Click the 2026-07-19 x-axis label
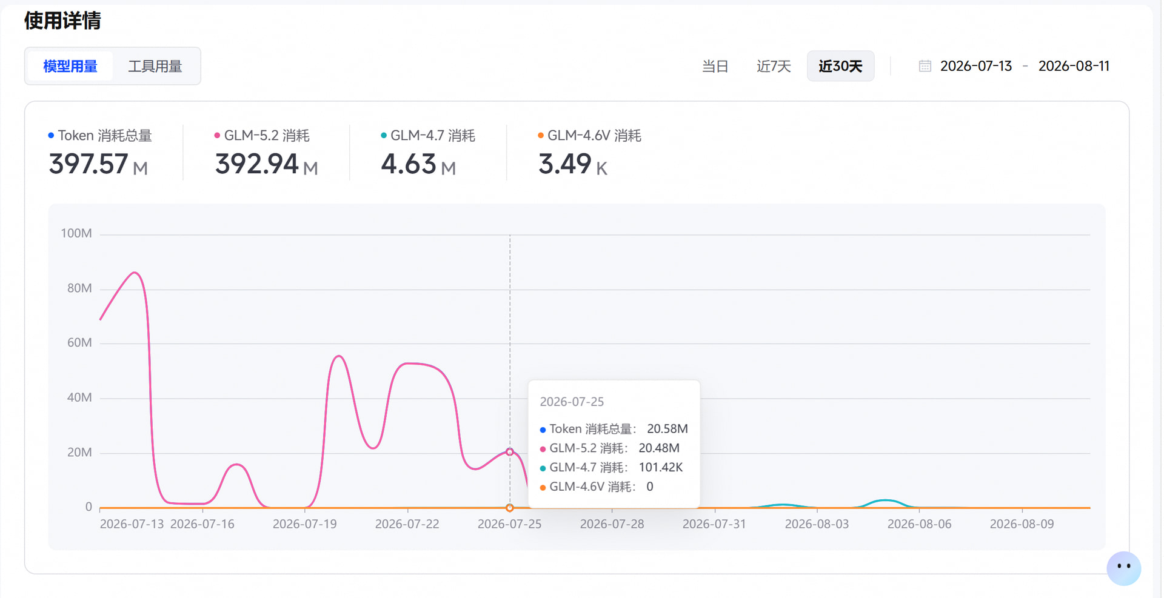This screenshot has width=1164, height=598. (305, 524)
